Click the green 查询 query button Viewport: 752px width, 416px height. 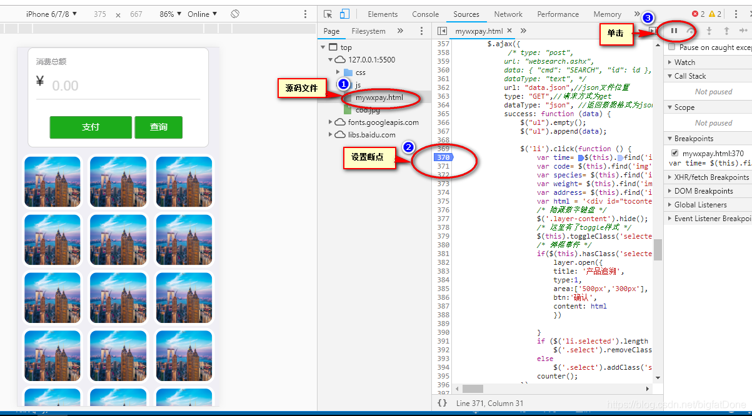[x=158, y=127]
